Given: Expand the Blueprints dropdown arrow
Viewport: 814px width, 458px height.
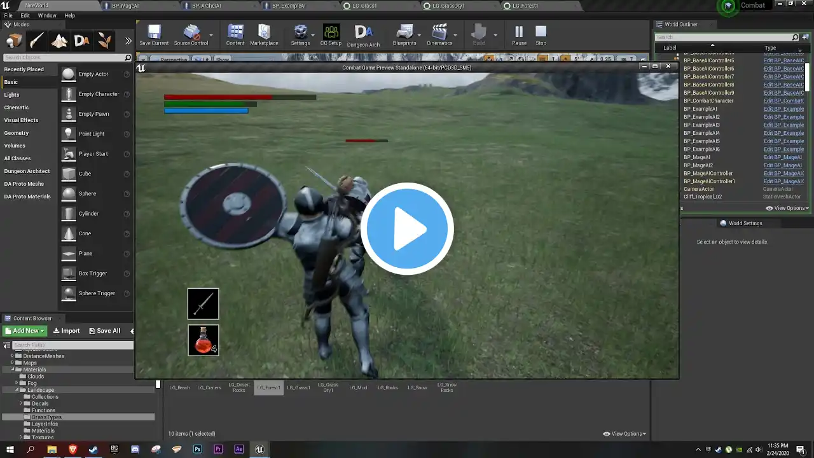Looking at the screenshot, I should 419,36.
